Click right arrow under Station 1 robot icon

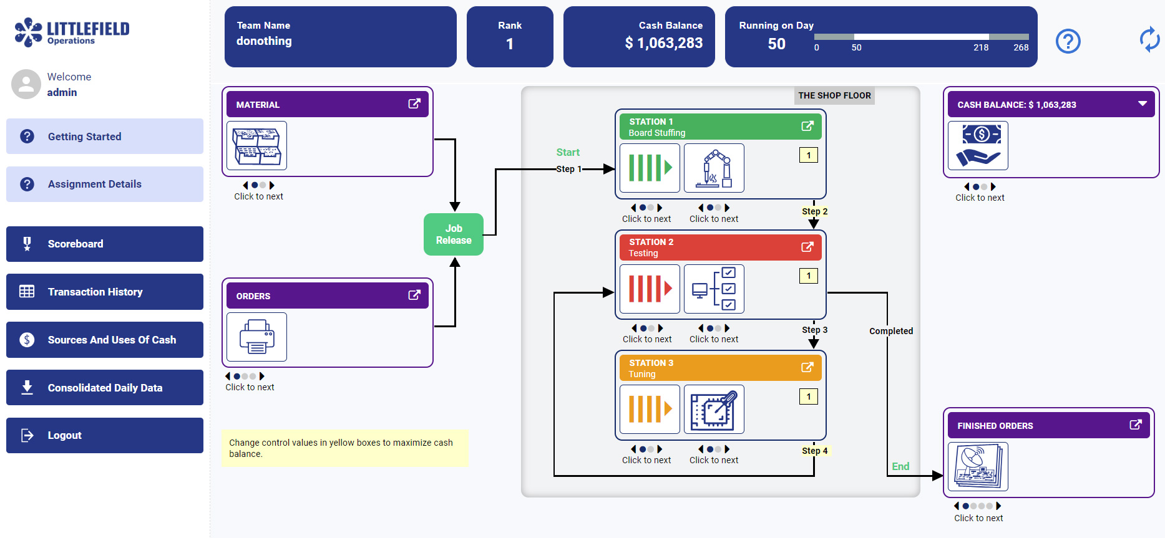click(x=727, y=208)
